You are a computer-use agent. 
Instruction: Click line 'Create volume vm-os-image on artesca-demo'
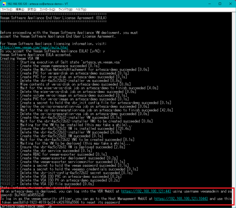[x=63, y=95]
